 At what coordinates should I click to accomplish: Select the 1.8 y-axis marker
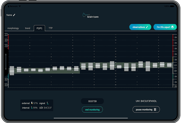[x=6, y=46]
